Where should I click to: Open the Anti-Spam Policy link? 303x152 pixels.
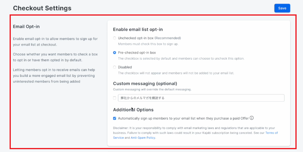(143, 138)
